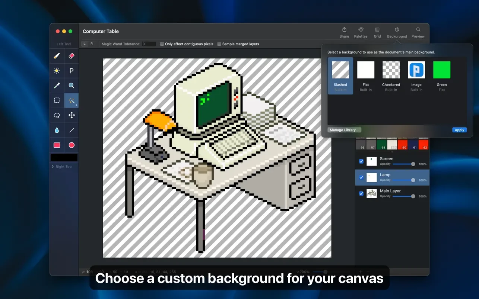Hide the Screen layer
Screen dimensions: 479x299
361,161
